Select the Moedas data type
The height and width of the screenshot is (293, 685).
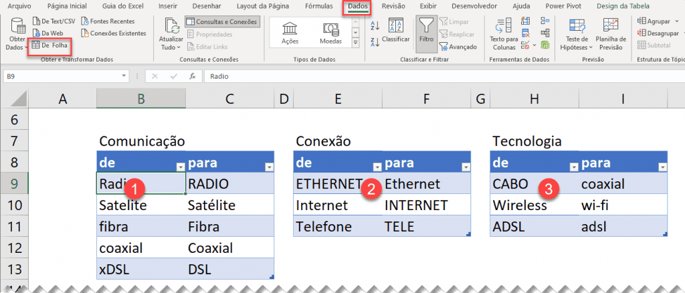tap(330, 33)
